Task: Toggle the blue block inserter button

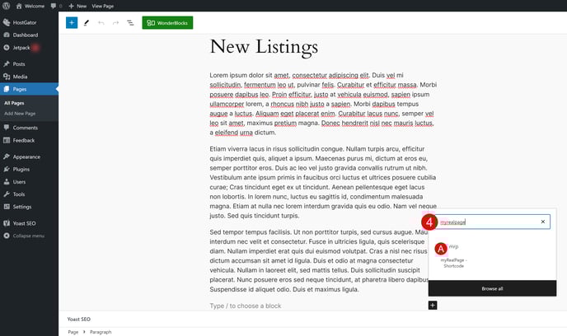Action: tap(72, 23)
